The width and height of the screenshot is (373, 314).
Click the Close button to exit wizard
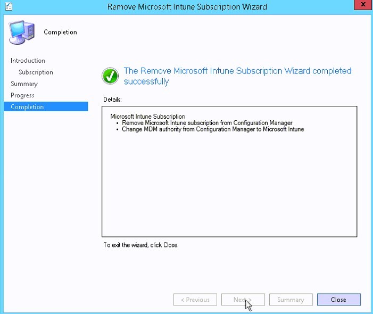click(339, 300)
